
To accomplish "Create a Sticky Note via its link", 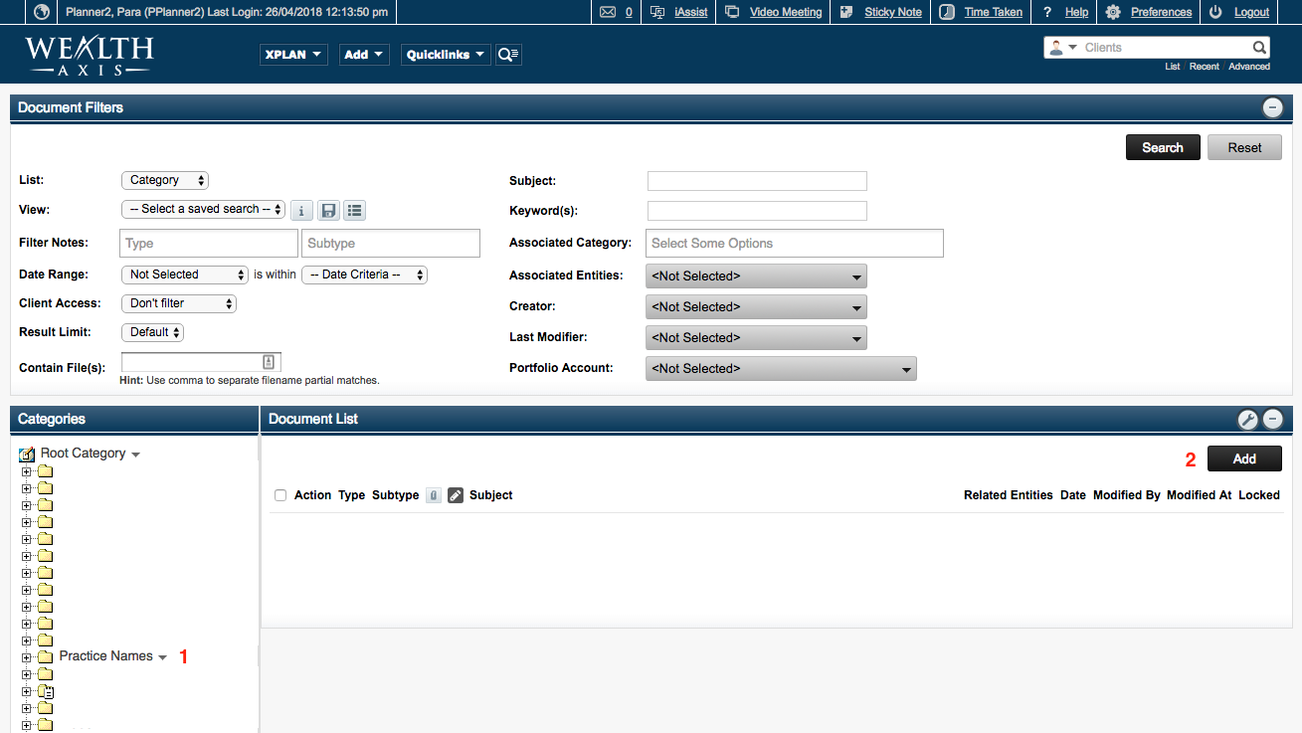I will tap(893, 12).
